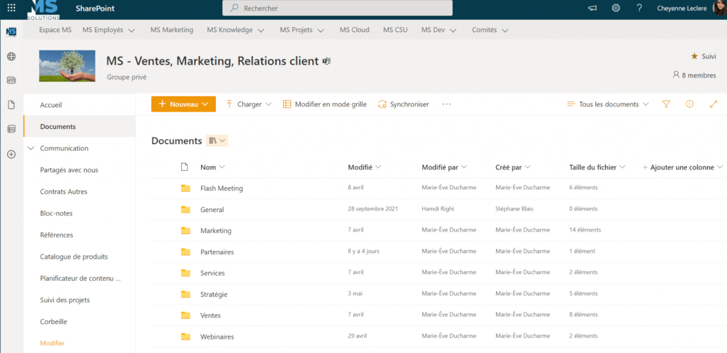This screenshot has width=727, height=353.
Task: Open Tous les documents view dropdown
Action: tap(608, 104)
